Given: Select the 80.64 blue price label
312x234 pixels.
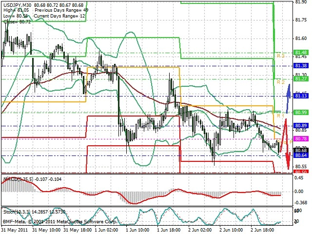Looking at the screenshot, I should (x=301, y=155).
